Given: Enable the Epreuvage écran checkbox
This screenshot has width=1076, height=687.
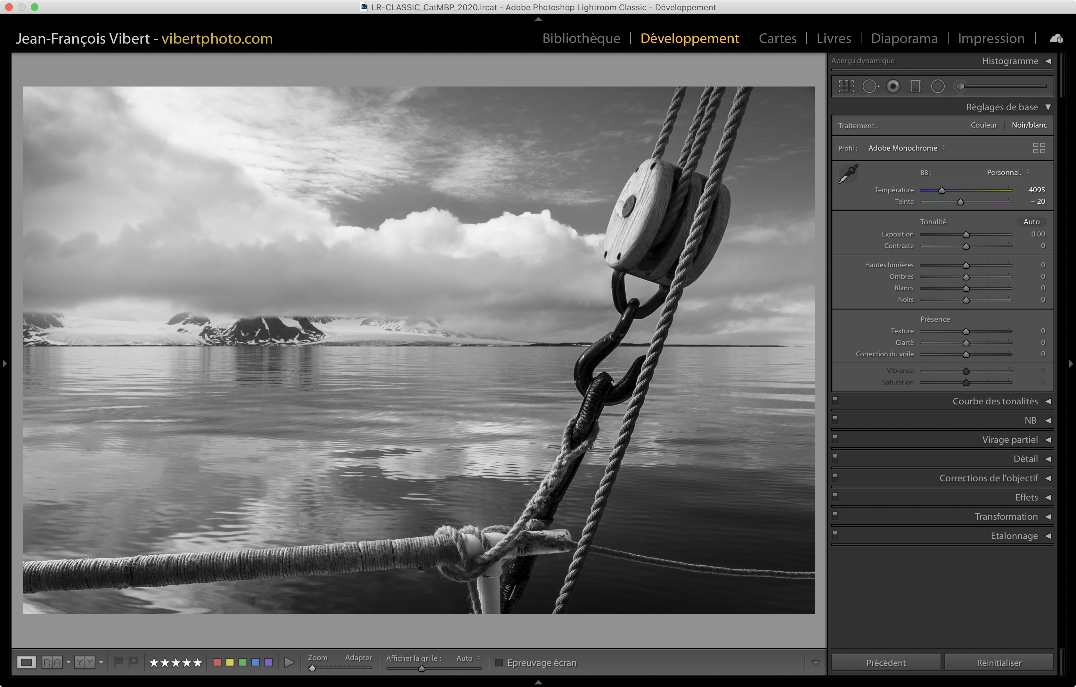Looking at the screenshot, I should [x=499, y=662].
